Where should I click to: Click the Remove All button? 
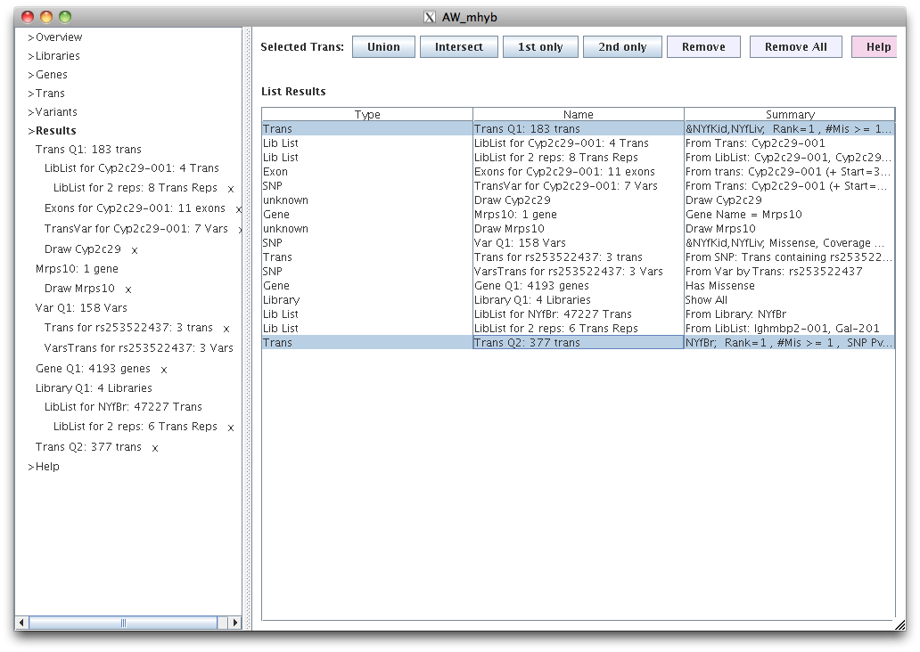pos(795,47)
